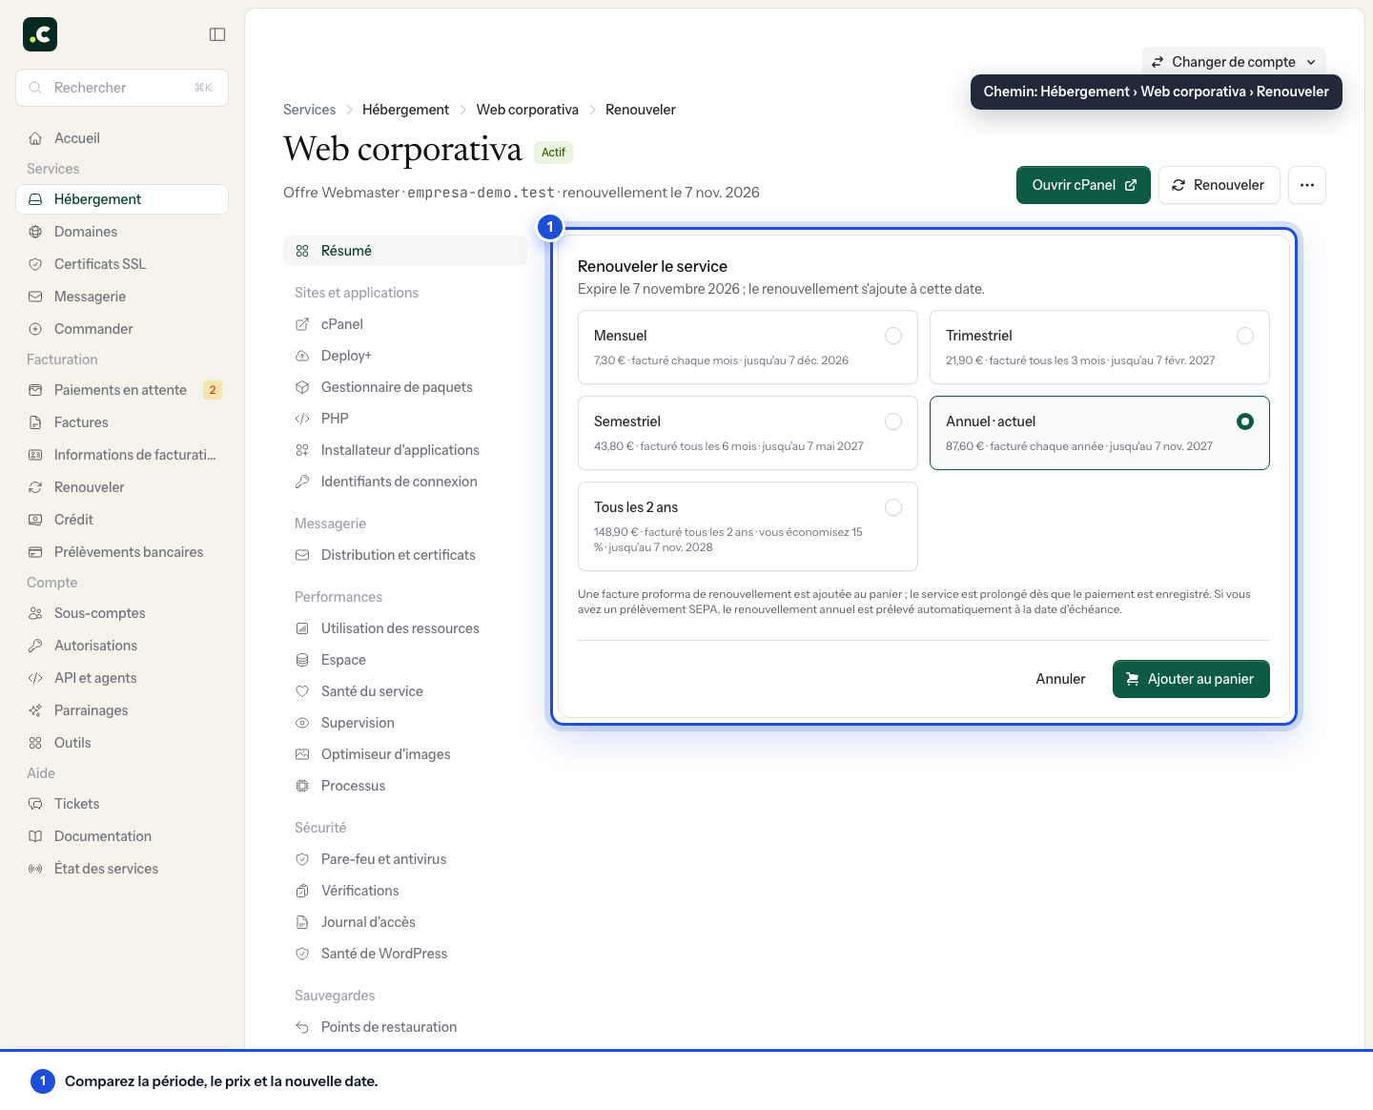
Task: Click the Tickets chat icon
Action: [x=35, y=804]
